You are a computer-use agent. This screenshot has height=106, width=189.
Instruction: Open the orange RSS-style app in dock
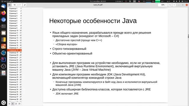pos(4,46)
